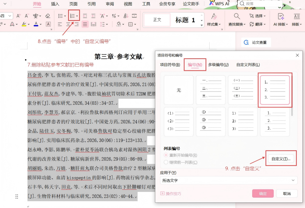Click the Chinese layout character scaling icon
Viewport: 305px width, 208px height.
pos(102,16)
